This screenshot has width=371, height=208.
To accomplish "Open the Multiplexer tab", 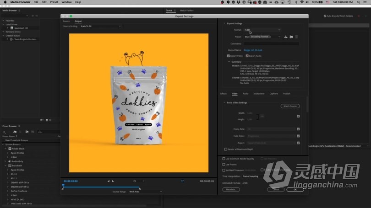I will click(259, 94).
